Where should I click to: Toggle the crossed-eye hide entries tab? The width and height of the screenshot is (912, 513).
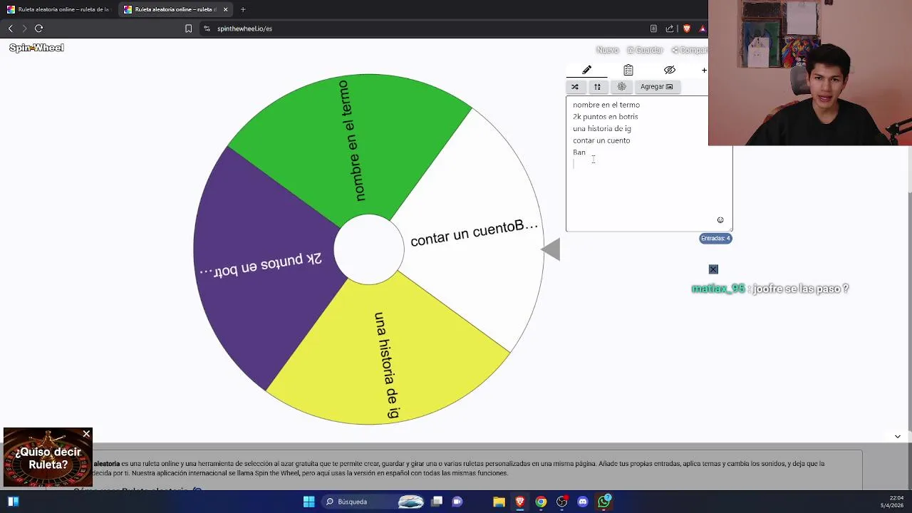670,70
